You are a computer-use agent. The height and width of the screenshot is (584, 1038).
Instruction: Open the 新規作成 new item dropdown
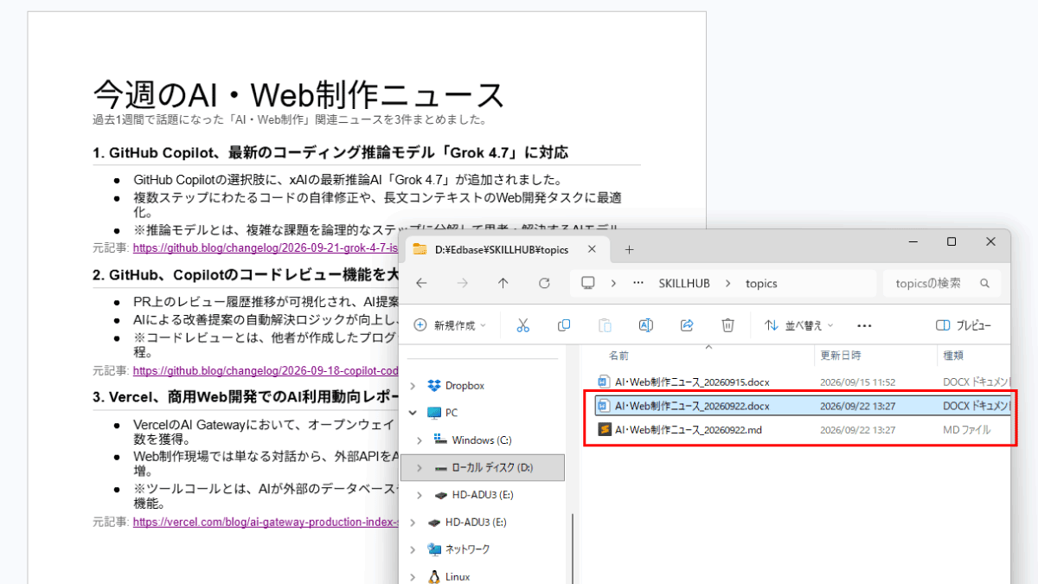[450, 325]
